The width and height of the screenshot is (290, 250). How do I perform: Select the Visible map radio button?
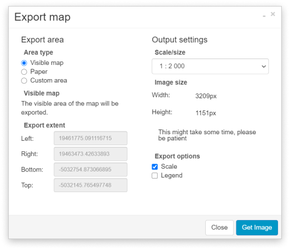(24, 63)
